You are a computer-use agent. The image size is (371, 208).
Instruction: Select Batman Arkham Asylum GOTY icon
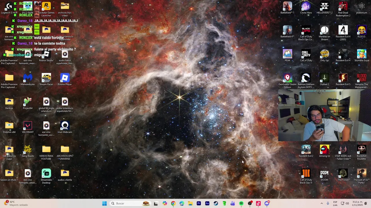coord(306,81)
